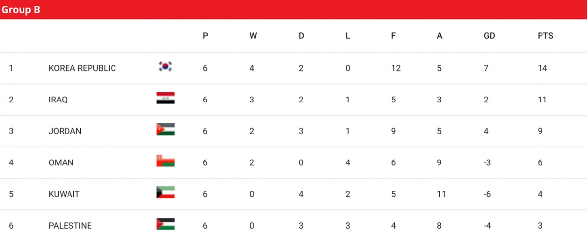Click the PTS column header
The height and width of the screenshot is (242, 587).
pos(545,36)
